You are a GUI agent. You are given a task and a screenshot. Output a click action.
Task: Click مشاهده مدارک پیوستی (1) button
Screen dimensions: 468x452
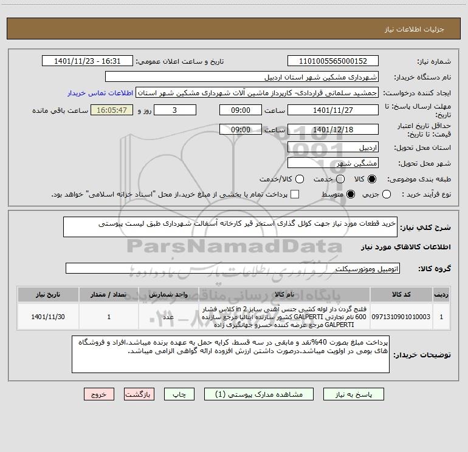click(259, 394)
